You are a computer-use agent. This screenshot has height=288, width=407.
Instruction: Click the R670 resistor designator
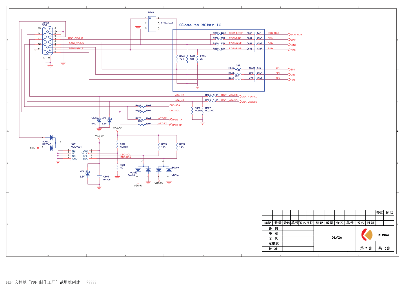pos(138,118)
